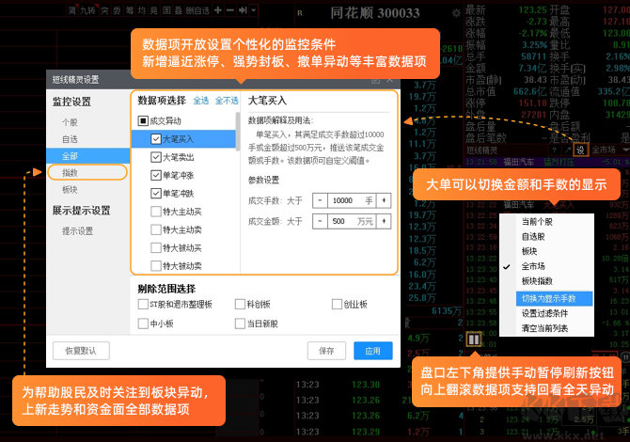
Task: Click the gear icon beside 同花顺 300033
Action: (x=456, y=13)
